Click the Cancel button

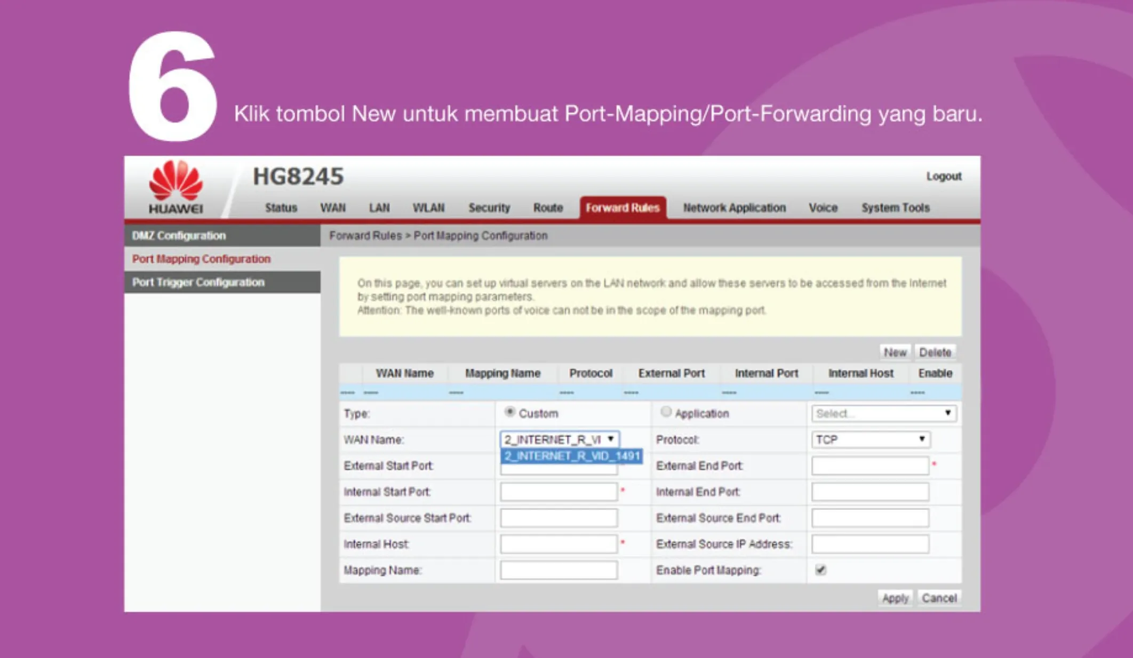point(938,598)
